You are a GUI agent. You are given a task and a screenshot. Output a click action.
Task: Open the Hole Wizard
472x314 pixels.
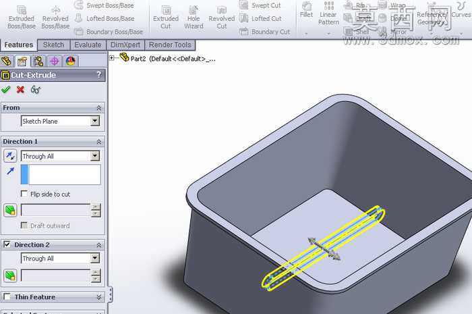coord(194,18)
